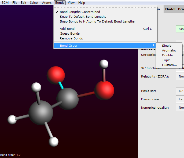Open the View menu
The height and width of the screenshot is (158, 184).
click(71, 3)
